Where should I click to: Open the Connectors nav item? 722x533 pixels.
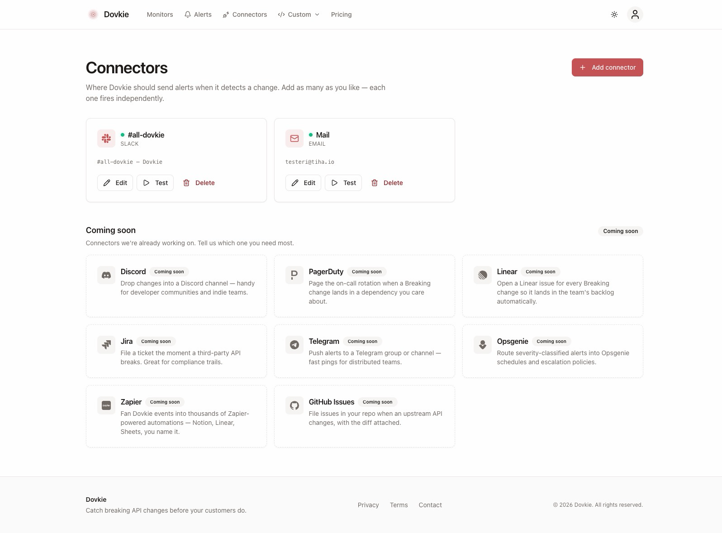pos(245,14)
